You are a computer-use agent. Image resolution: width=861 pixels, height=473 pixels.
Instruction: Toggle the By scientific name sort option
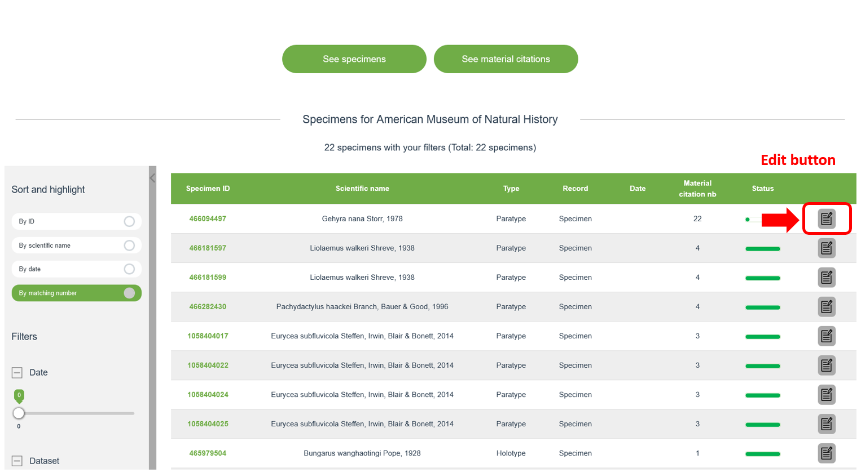[x=76, y=246]
